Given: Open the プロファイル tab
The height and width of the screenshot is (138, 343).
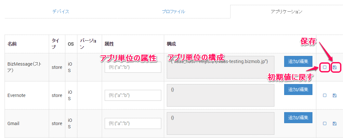Looking at the screenshot, I should [174, 12].
